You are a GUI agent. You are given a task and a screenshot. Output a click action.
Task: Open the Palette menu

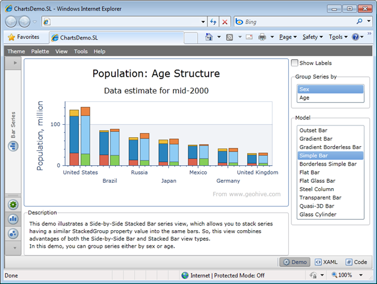[x=40, y=51]
